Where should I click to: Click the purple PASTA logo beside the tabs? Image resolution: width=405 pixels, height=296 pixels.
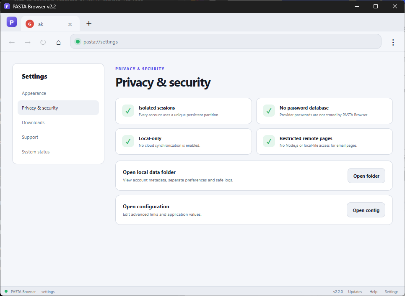point(12,22)
